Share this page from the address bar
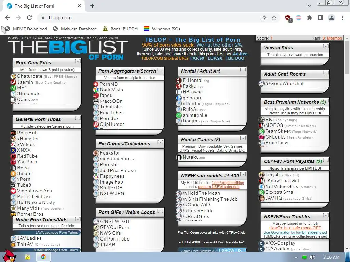 coord(263,18)
